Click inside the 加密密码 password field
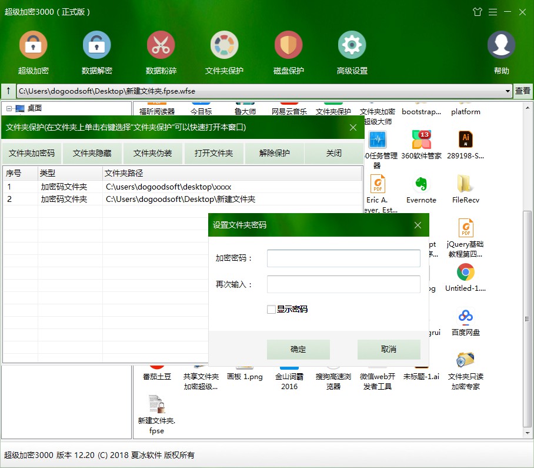The height and width of the screenshot is (468, 534). (343, 258)
